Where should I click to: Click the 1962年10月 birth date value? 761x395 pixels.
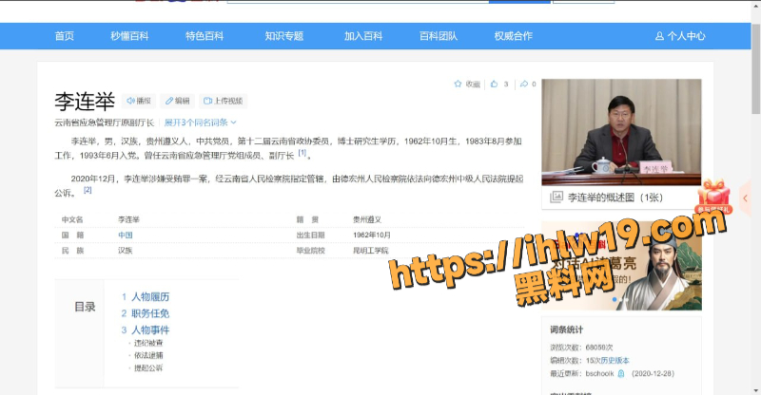coord(372,235)
